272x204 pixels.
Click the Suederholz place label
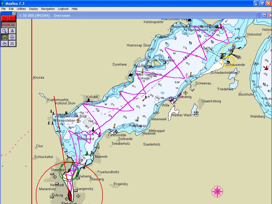(x=152, y=144)
